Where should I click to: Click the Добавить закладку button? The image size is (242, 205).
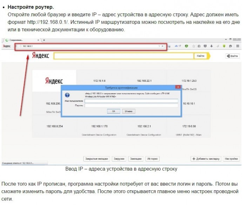coord(206,159)
